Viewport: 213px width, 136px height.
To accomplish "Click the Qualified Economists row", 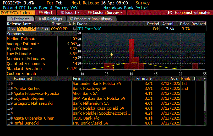I will 42,64.
